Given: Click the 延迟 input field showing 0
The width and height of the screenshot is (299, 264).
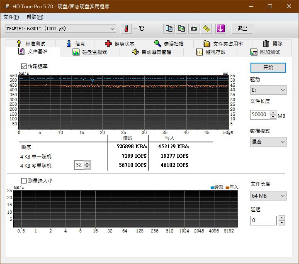Looking at the screenshot, I should click(x=263, y=220).
